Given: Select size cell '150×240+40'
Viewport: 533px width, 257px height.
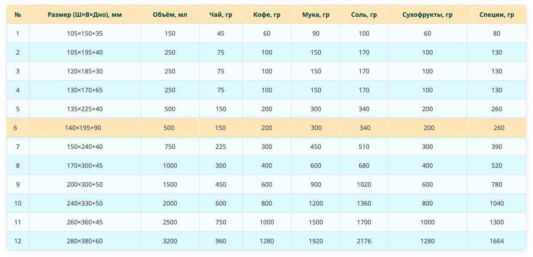Looking at the screenshot, I should (85, 147).
